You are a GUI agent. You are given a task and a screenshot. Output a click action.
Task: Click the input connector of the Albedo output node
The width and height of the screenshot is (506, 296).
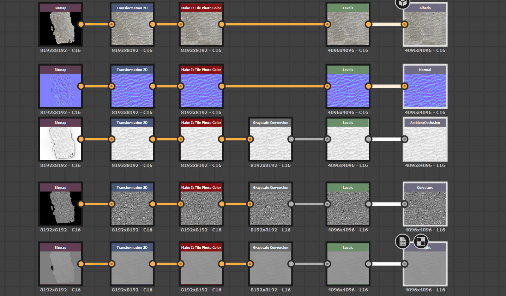pos(404,24)
